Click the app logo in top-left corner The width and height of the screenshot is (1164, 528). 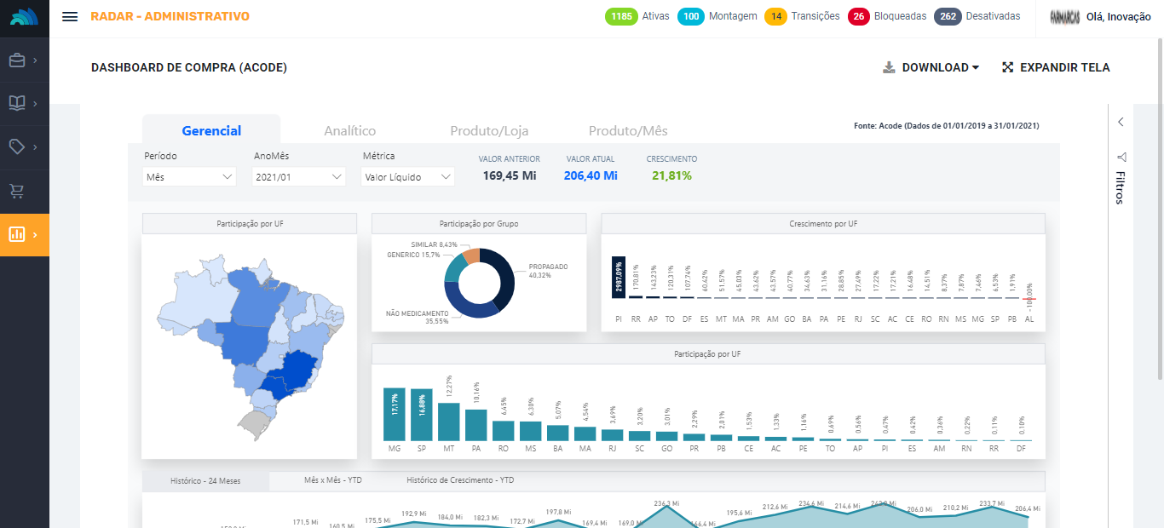[24, 17]
